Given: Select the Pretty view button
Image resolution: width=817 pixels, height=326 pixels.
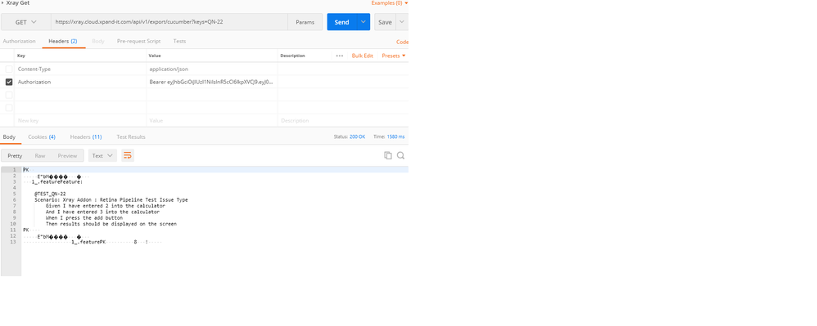Looking at the screenshot, I should [x=15, y=155].
